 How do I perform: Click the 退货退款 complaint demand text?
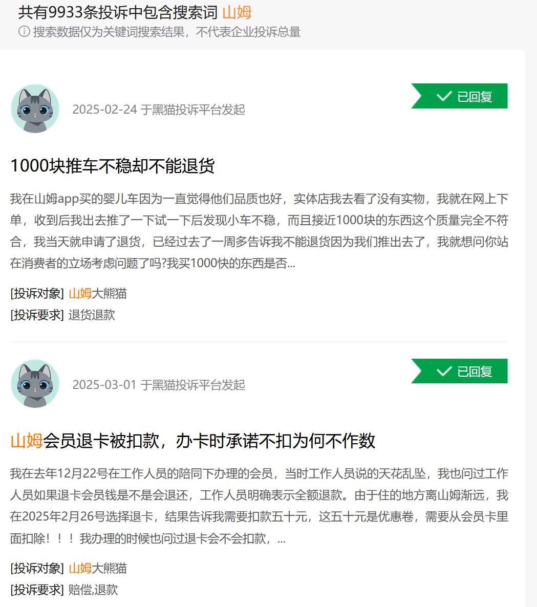click(x=92, y=315)
